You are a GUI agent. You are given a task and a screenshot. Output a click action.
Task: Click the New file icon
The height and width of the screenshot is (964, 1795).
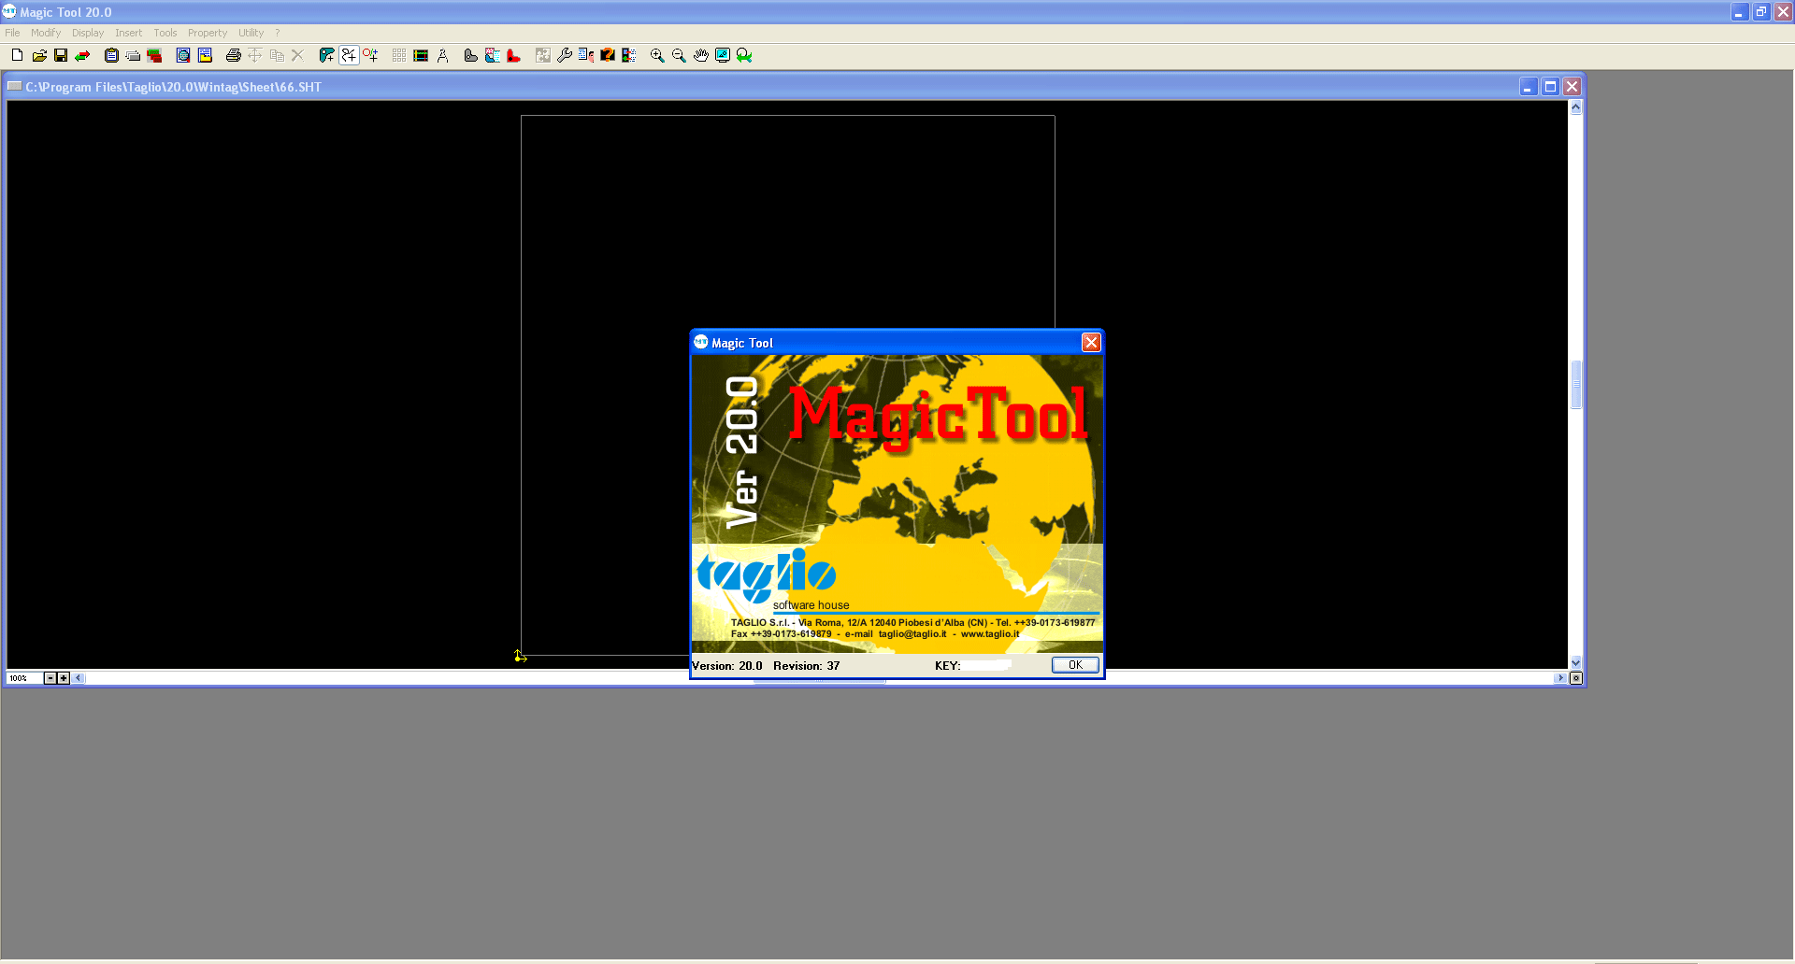coord(17,56)
